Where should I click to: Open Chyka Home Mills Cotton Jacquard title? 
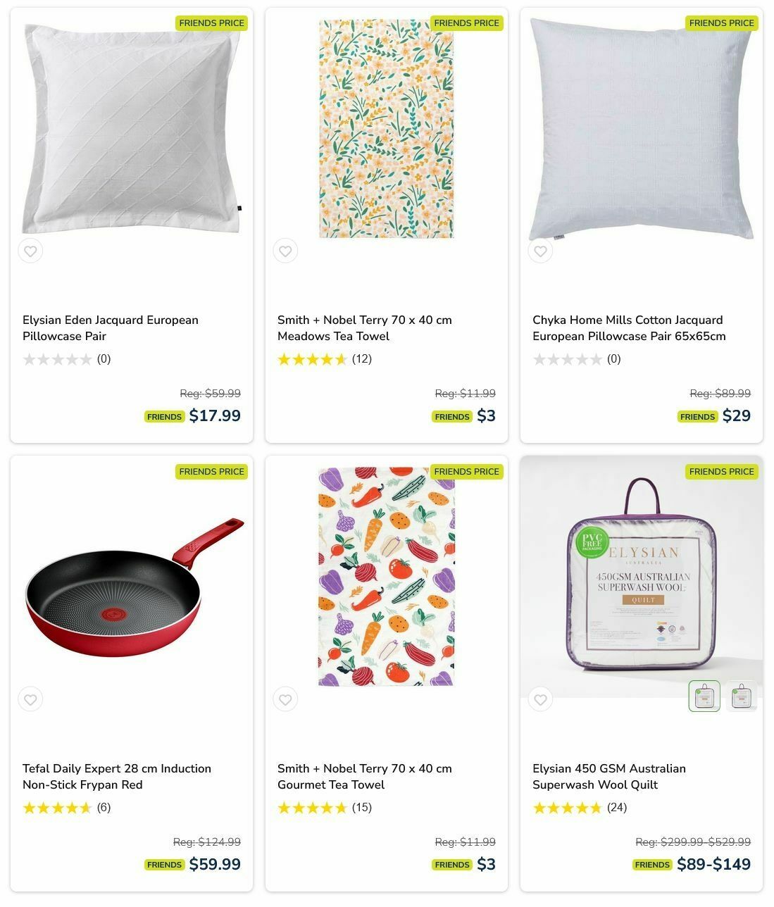tap(629, 328)
